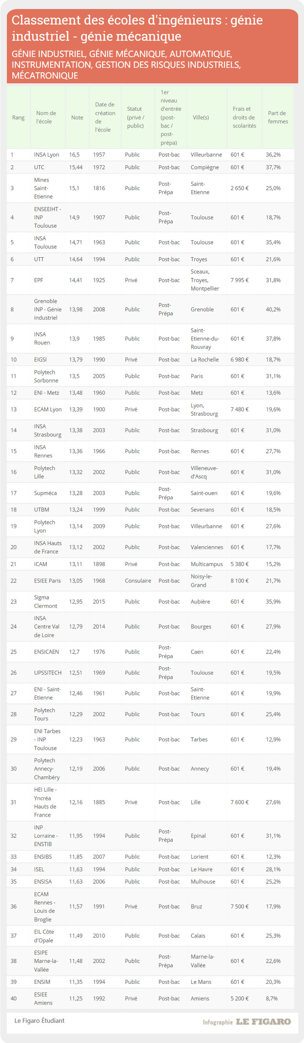Select the INSA Lyon school name
The height and width of the screenshot is (1043, 304).
click(x=46, y=155)
